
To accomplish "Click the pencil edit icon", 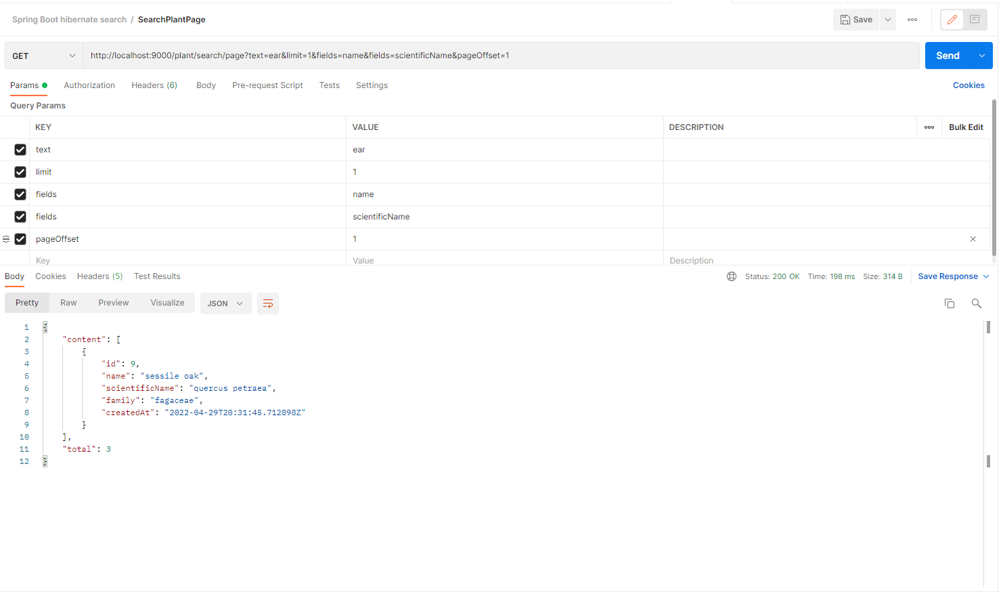I will pyautogui.click(x=952, y=20).
